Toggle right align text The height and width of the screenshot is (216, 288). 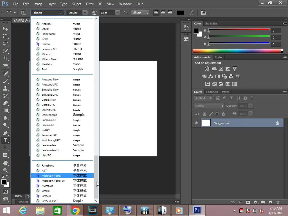pyautogui.click(x=170, y=13)
